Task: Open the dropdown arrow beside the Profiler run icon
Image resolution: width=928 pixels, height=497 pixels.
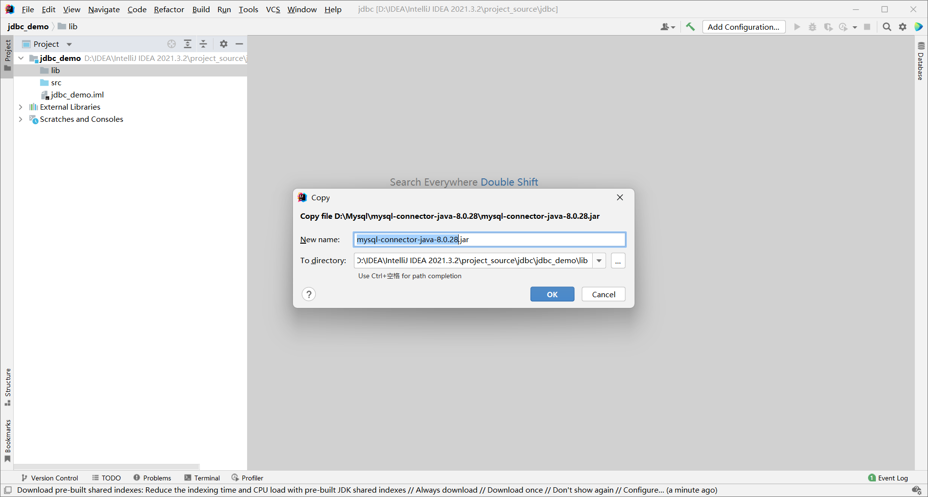Action: tap(855, 27)
